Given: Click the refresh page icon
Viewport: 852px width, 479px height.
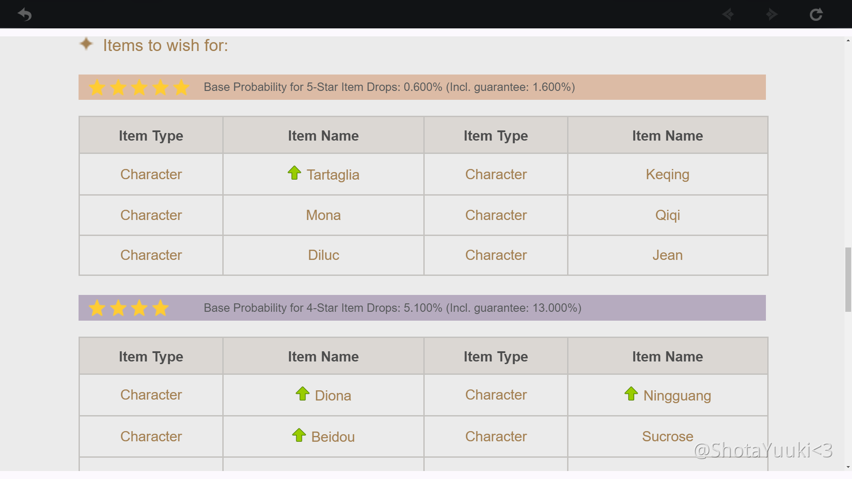Looking at the screenshot, I should coord(816,15).
